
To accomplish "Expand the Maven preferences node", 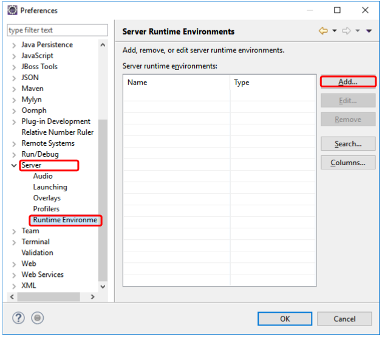I will (14, 89).
